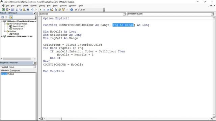
Task: Open the Edit menu
Action: coord(13,6)
